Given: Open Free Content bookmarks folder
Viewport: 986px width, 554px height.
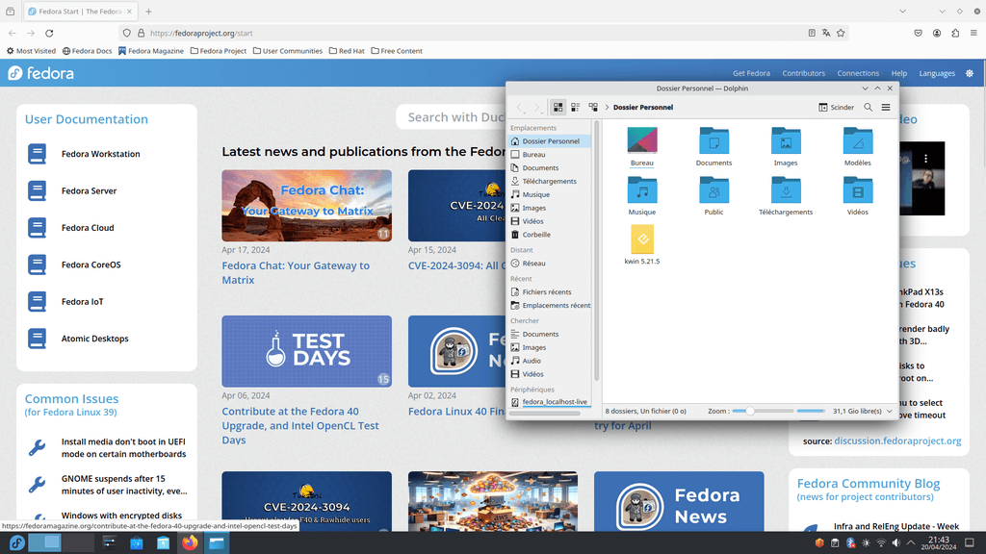Looking at the screenshot, I should click(397, 51).
